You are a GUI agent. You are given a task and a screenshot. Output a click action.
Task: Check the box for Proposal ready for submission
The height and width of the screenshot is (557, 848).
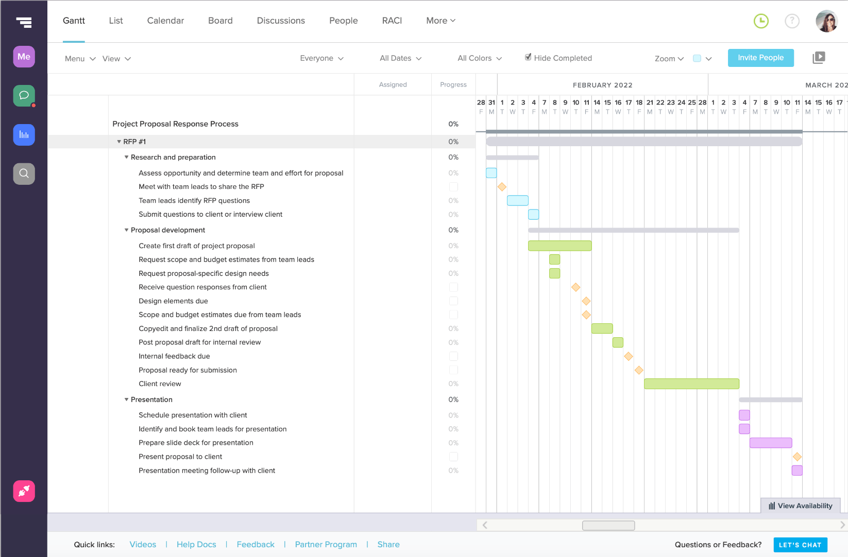[453, 370]
